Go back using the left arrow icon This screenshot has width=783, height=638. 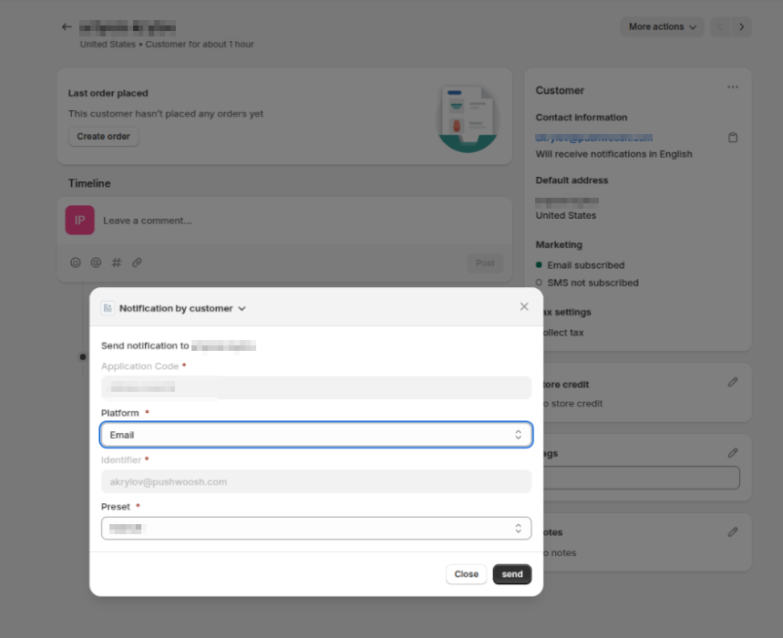pyautogui.click(x=67, y=27)
